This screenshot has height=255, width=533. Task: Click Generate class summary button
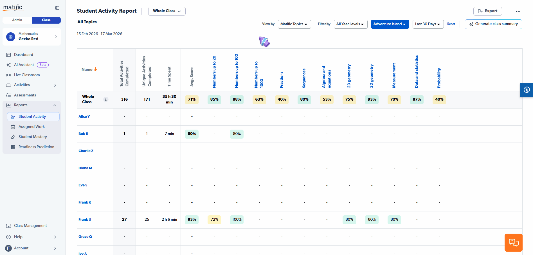(x=493, y=24)
